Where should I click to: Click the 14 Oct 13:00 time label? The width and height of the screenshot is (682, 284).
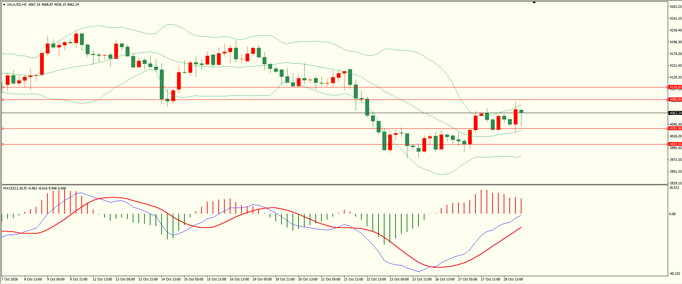tap(171, 279)
